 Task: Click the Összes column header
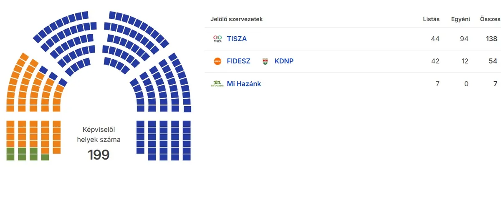(x=490, y=19)
